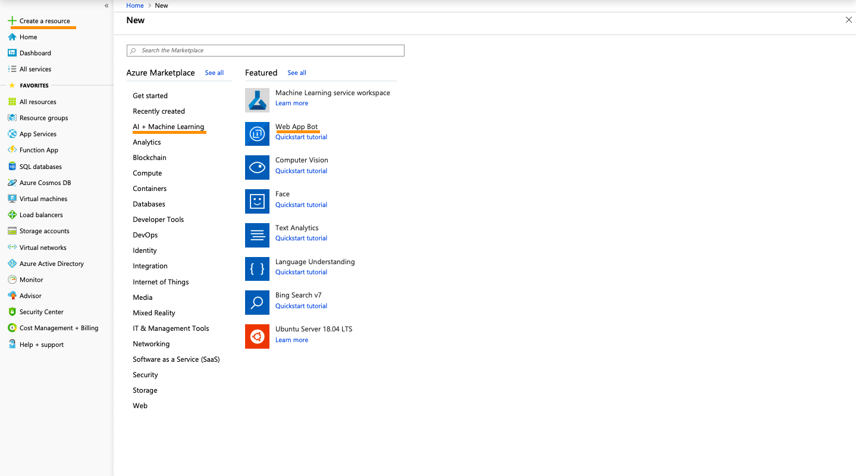Click See all next to Azure Marketplace
Image resolution: width=856 pixels, height=476 pixels.
coord(214,73)
